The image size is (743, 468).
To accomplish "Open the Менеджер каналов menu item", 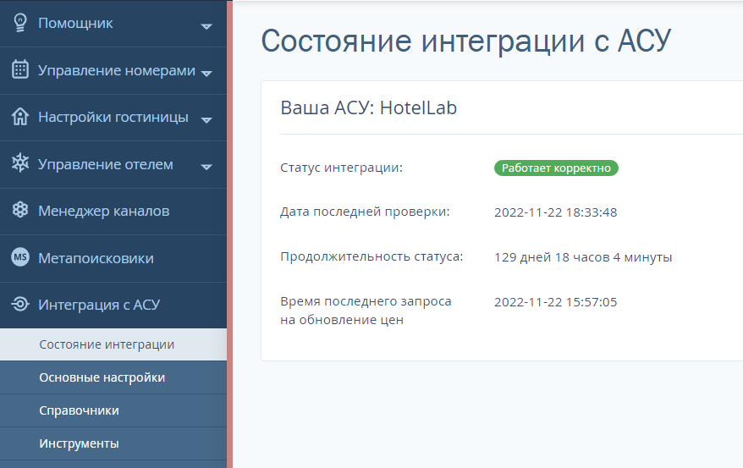I will coord(103,211).
